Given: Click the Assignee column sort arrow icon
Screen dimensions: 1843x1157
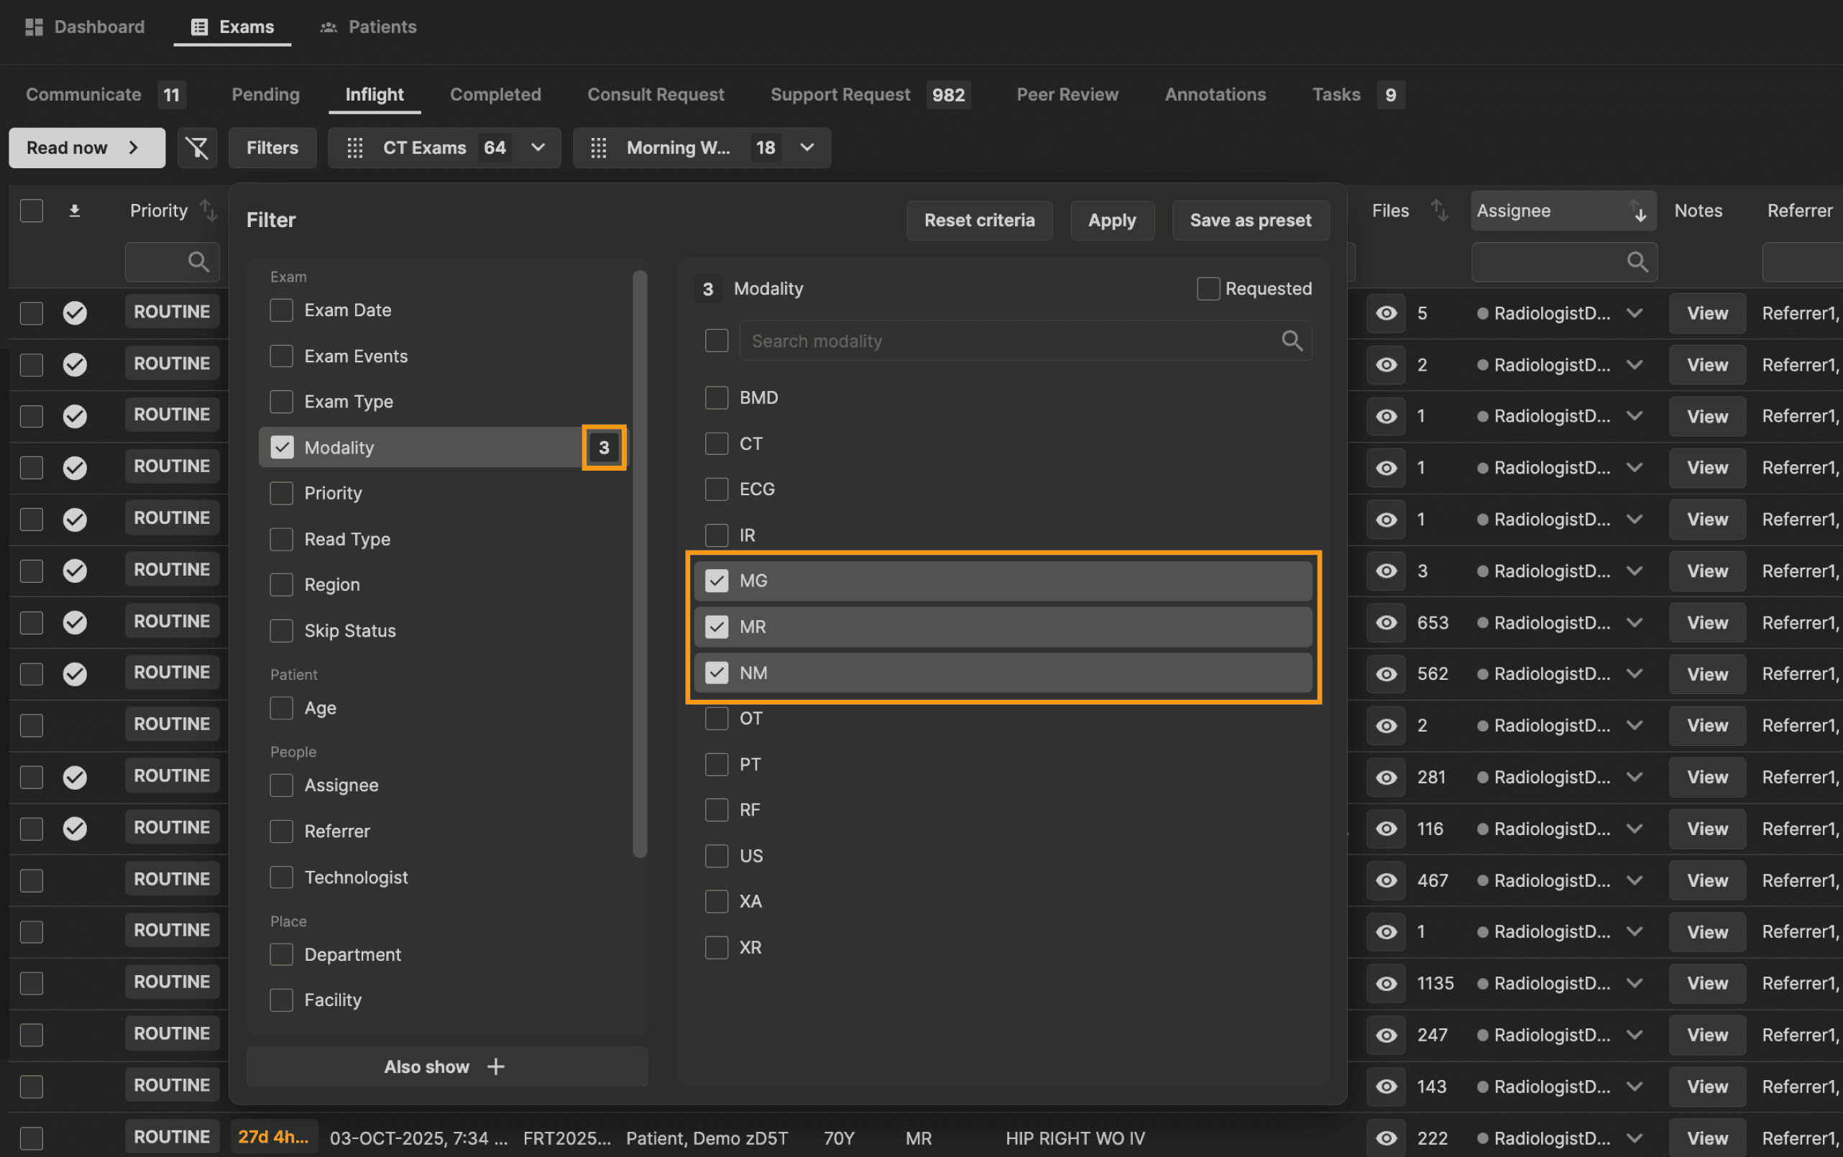Looking at the screenshot, I should point(1638,211).
